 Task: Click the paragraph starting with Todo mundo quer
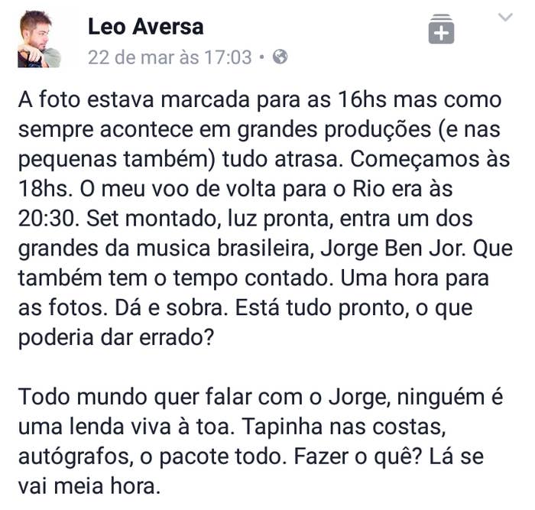(261, 441)
